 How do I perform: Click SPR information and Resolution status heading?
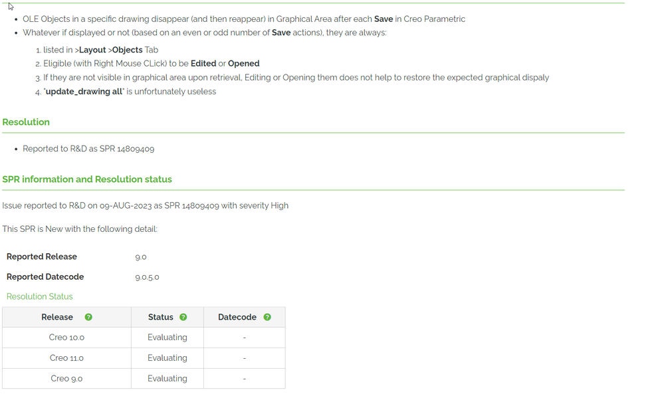pyautogui.click(x=87, y=179)
